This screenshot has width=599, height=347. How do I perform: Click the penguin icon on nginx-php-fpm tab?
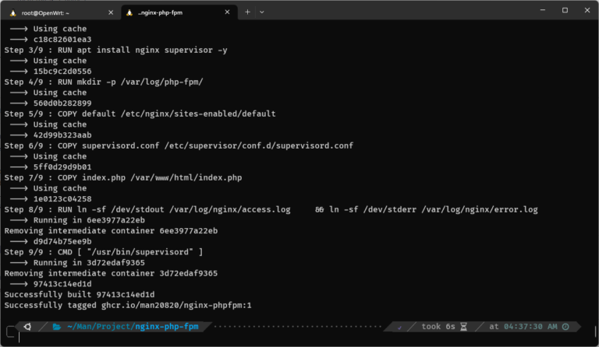click(x=129, y=12)
